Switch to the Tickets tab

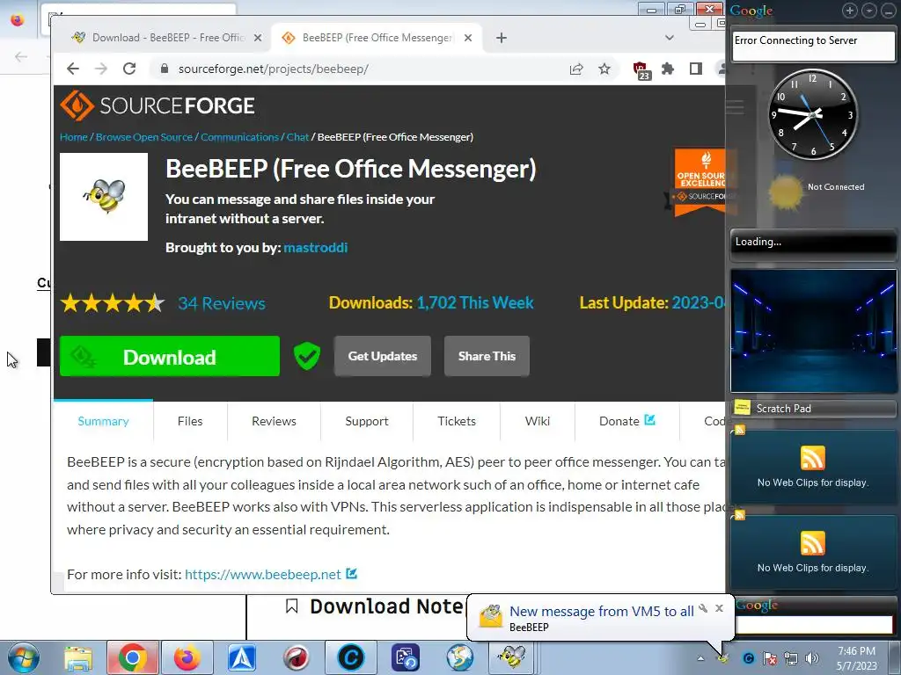[457, 421]
